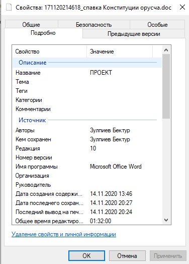189x264 pixels.
Task: Select the Комментарии property row
Action: click(87, 109)
